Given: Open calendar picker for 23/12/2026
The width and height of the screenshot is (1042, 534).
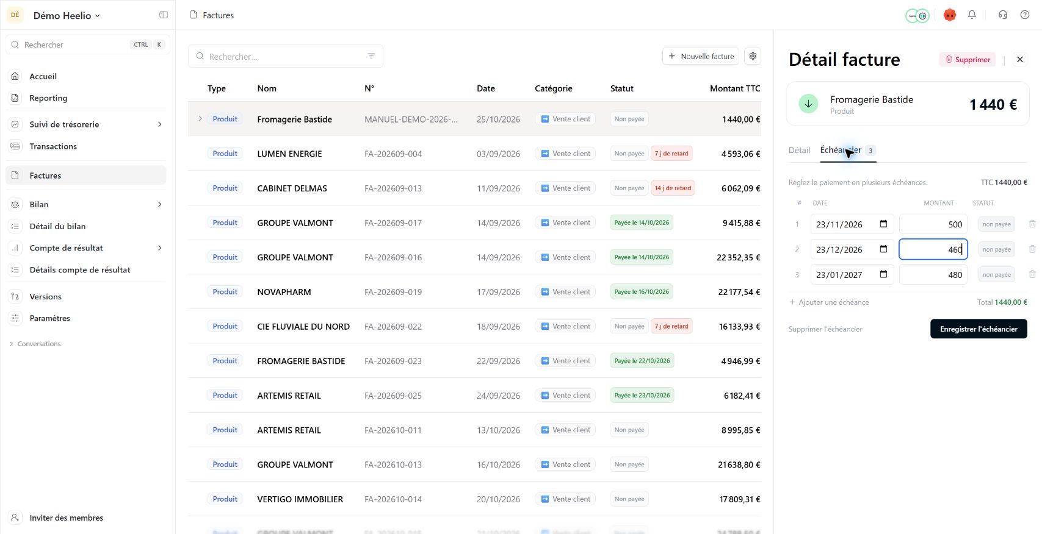Looking at the screenshot, I should pyautogui.click(x=883, y=249).
